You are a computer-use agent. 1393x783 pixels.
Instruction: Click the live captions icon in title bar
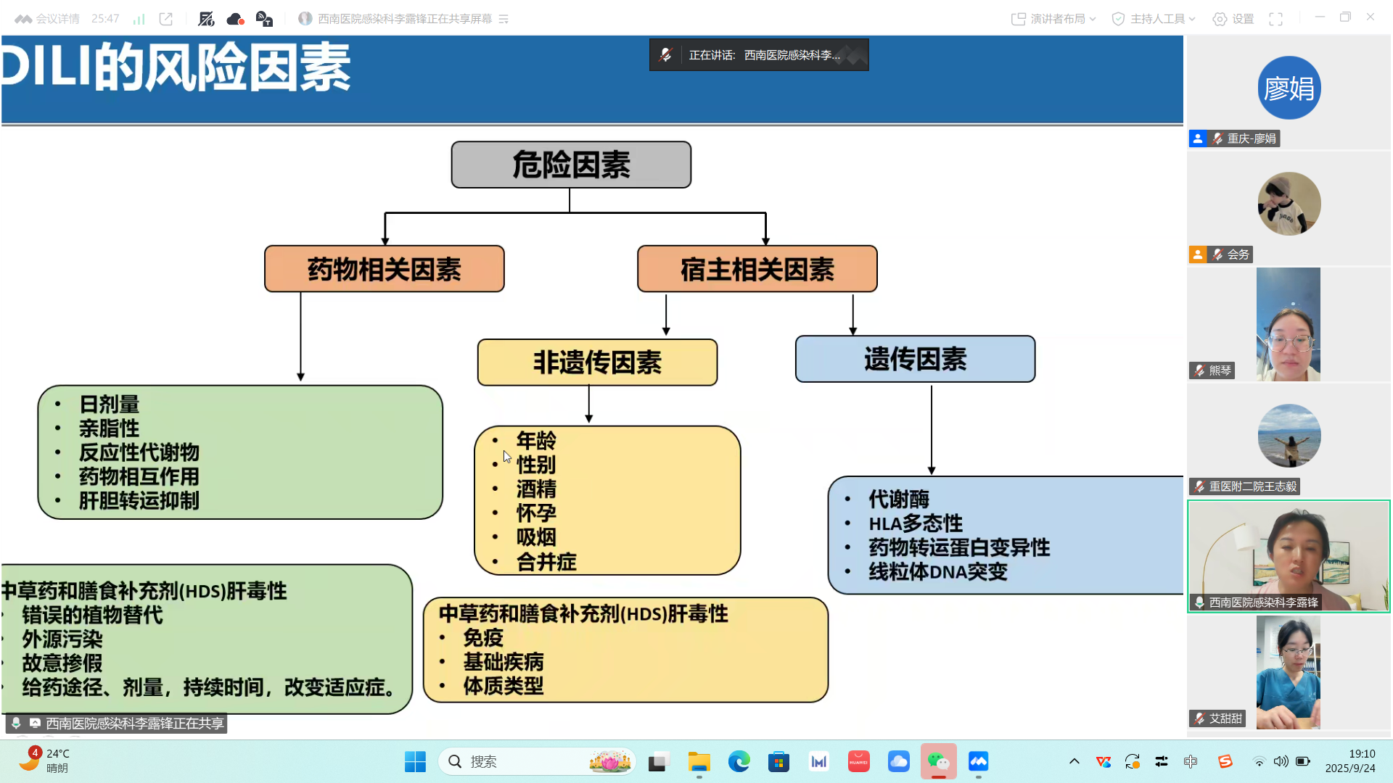(x=264, y=18)
